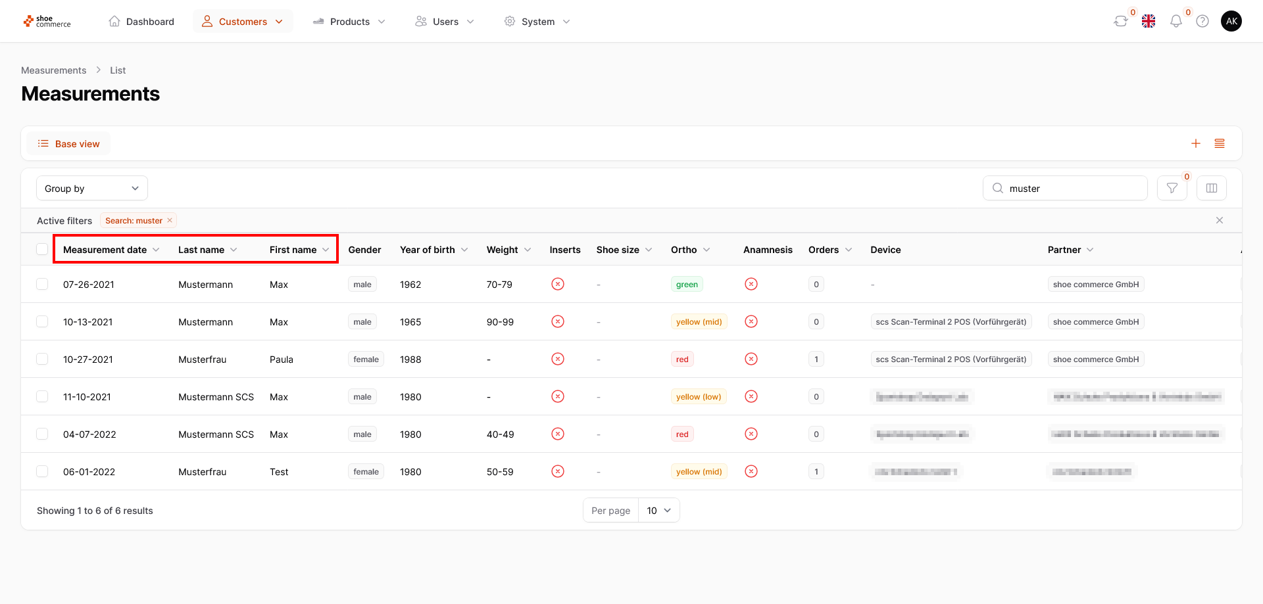Open the view list manager icon
The height and width of the screenshot is (604, 1263).
(1220, 143)
